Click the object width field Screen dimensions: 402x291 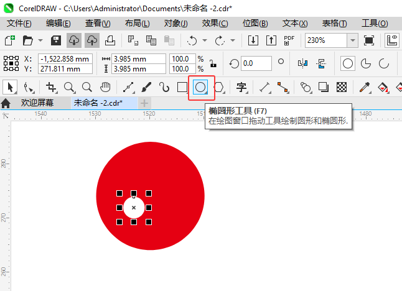138,58
